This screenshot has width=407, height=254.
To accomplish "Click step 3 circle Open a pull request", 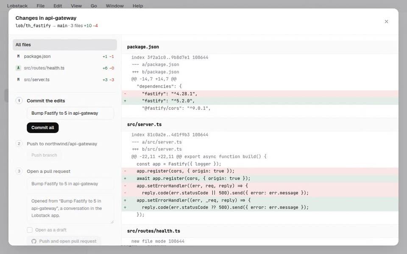I will point(19,171).
